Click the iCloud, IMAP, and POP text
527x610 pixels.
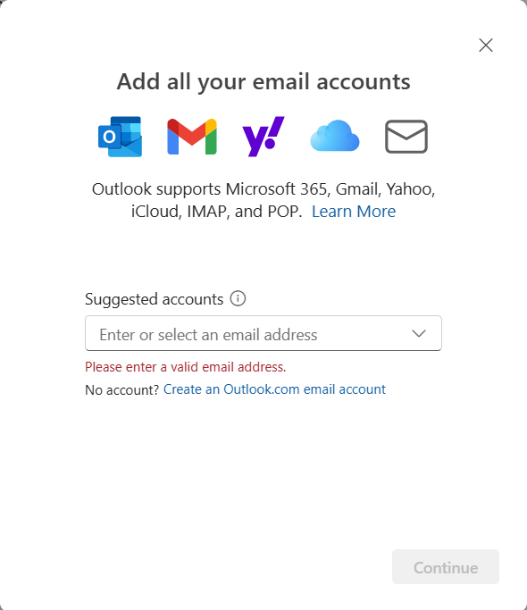click(216, 212)
